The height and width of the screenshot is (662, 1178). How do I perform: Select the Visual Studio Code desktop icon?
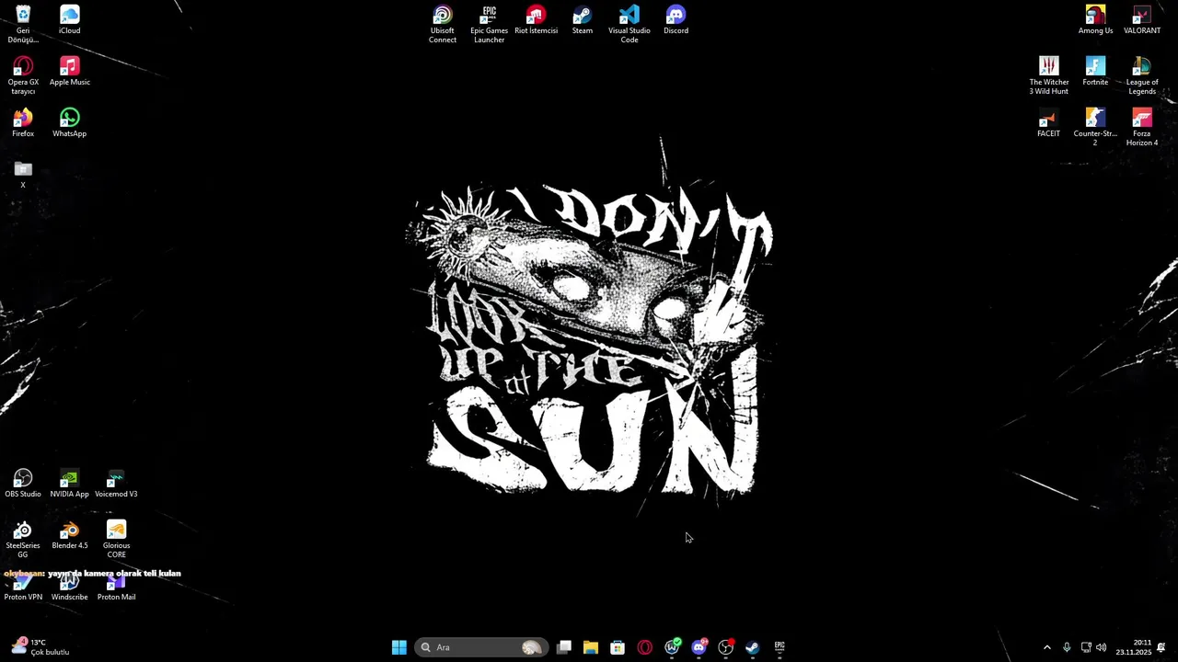coord(629,24)
